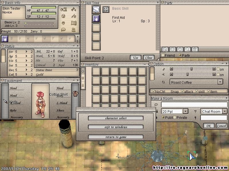Click the question mark help icon in Party
Screen dimensions: 229x171
pyautogui.click(x=180, y=49)
